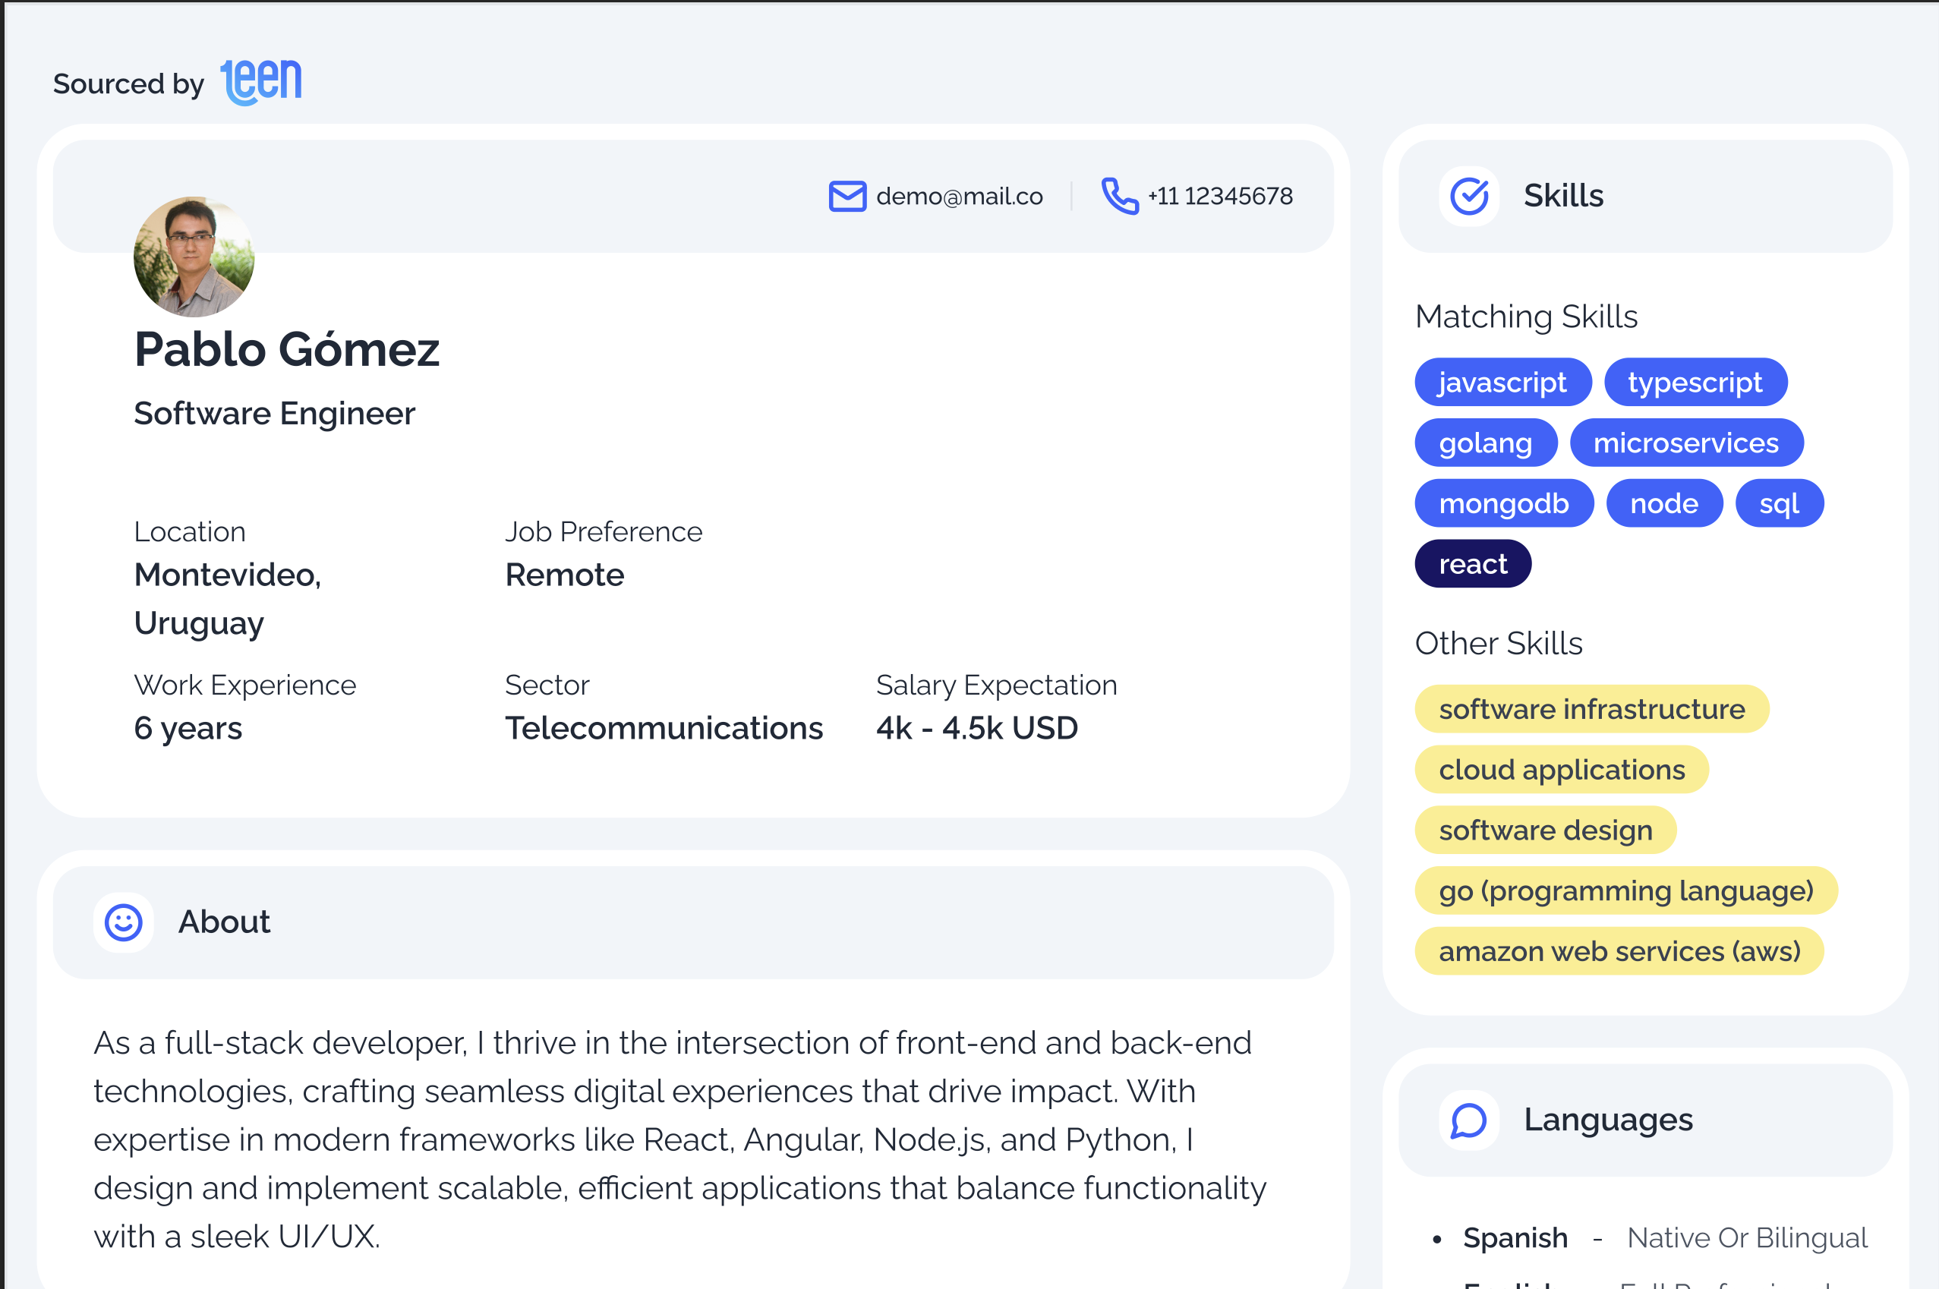Select the typescript skill tag
Viewport: 1939px width, 1289px height.
1695,383
